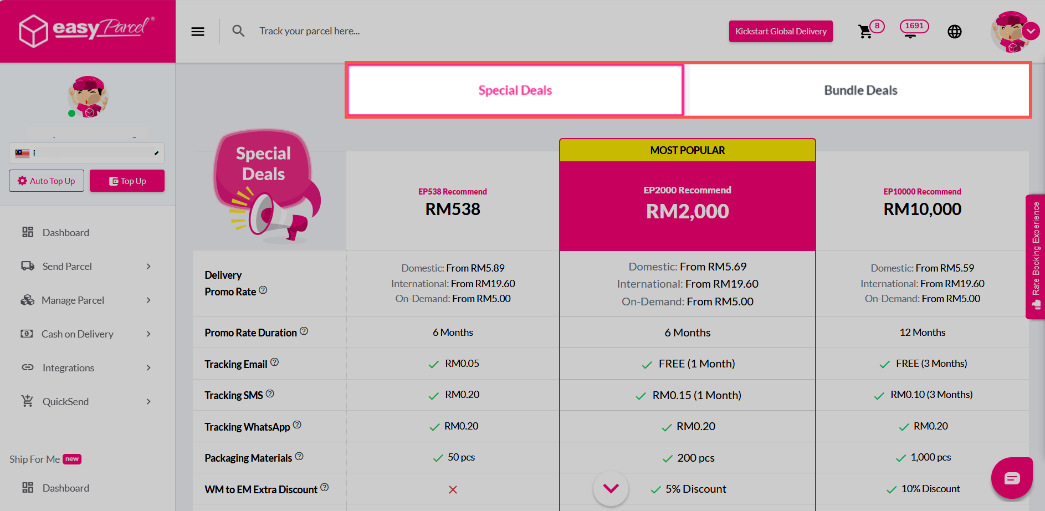The image size is (1045, 511).
Task: Click the search magnifier icon
Action: 238,31
